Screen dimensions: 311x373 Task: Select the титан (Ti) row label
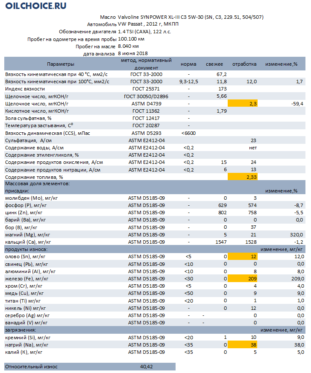23,301
